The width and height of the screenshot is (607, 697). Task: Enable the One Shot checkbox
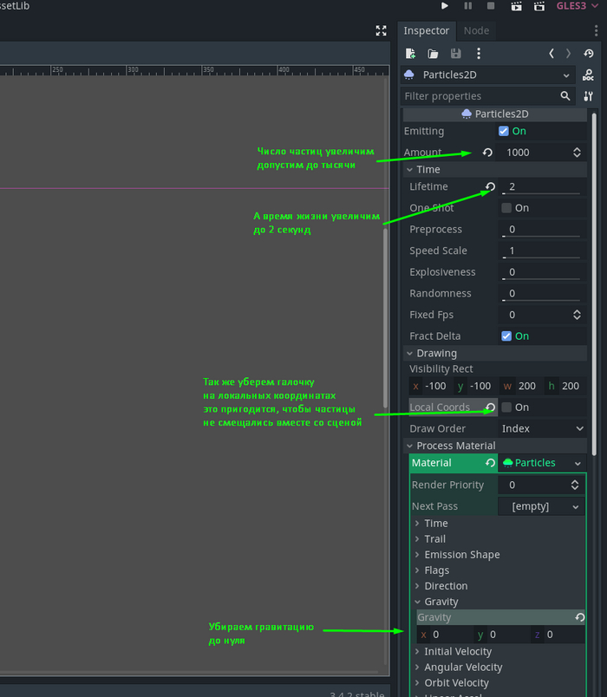click(506, 208)
